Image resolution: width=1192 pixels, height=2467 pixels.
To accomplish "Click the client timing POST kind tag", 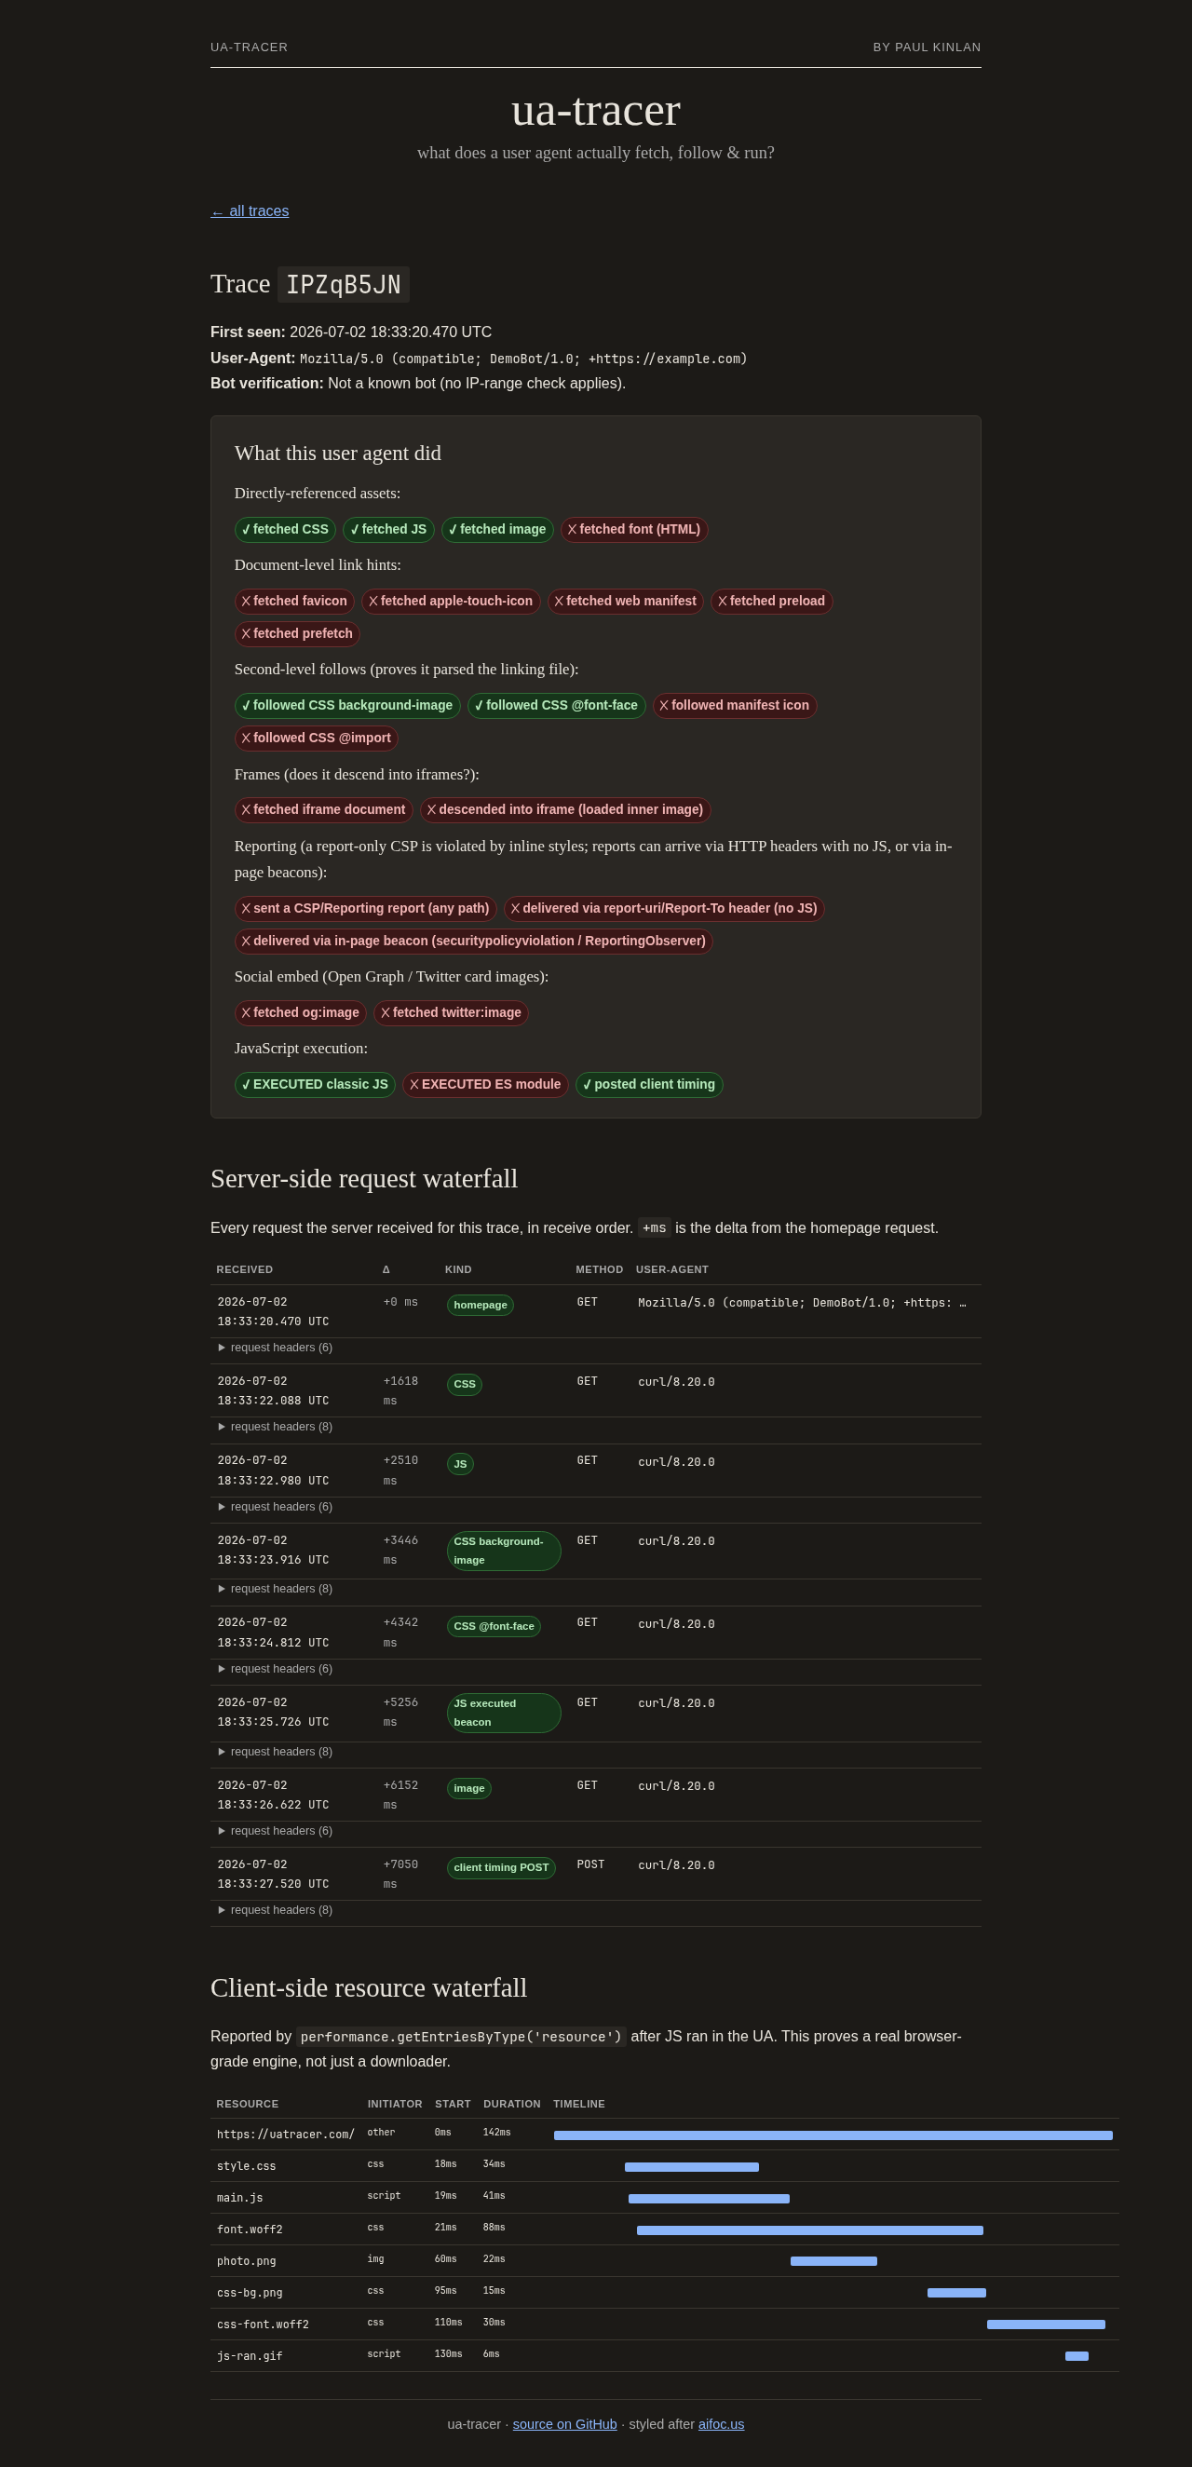I will (502, 1868).
